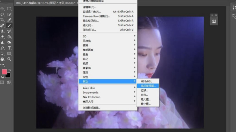Toggle Quick Mask mode icon

2,82
